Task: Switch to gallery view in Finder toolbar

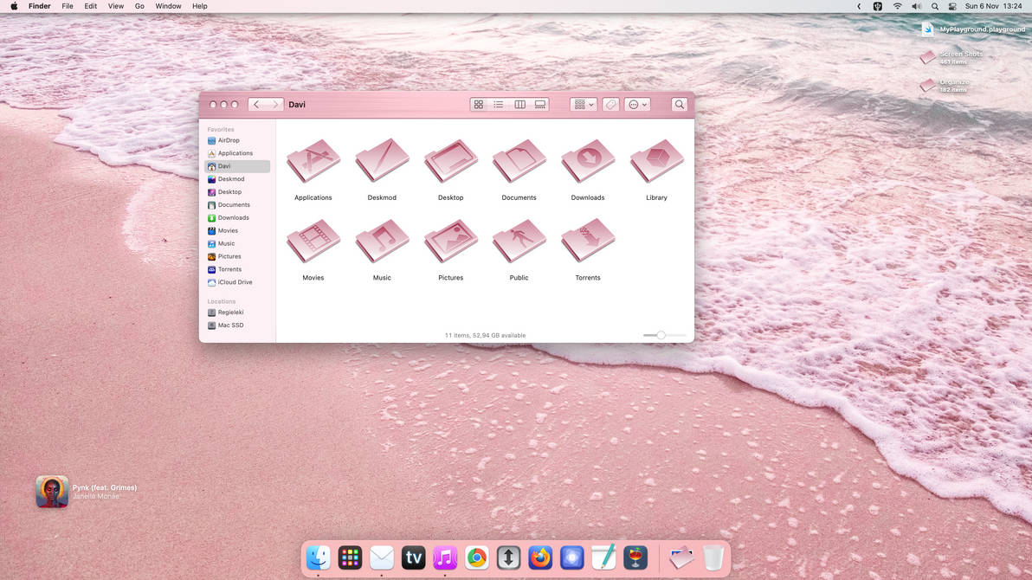Action: [539, 105]
